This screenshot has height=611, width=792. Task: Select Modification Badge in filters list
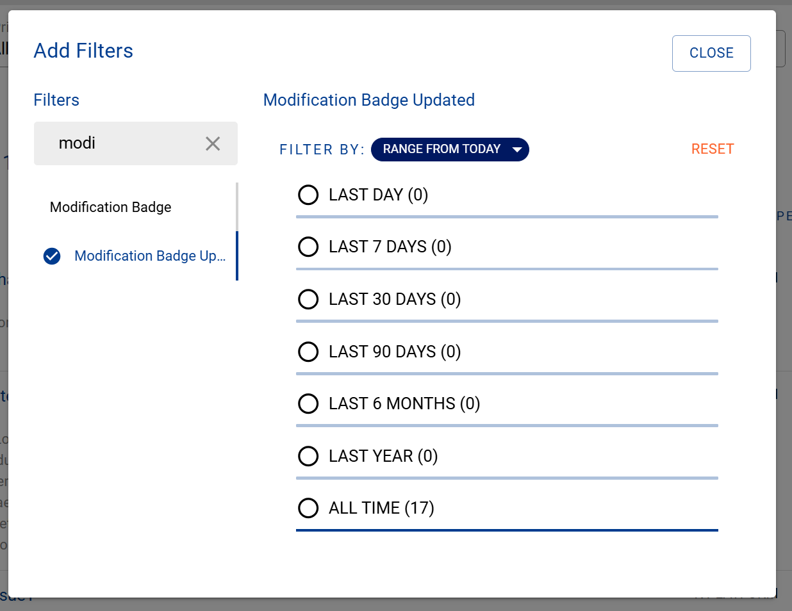111,207
